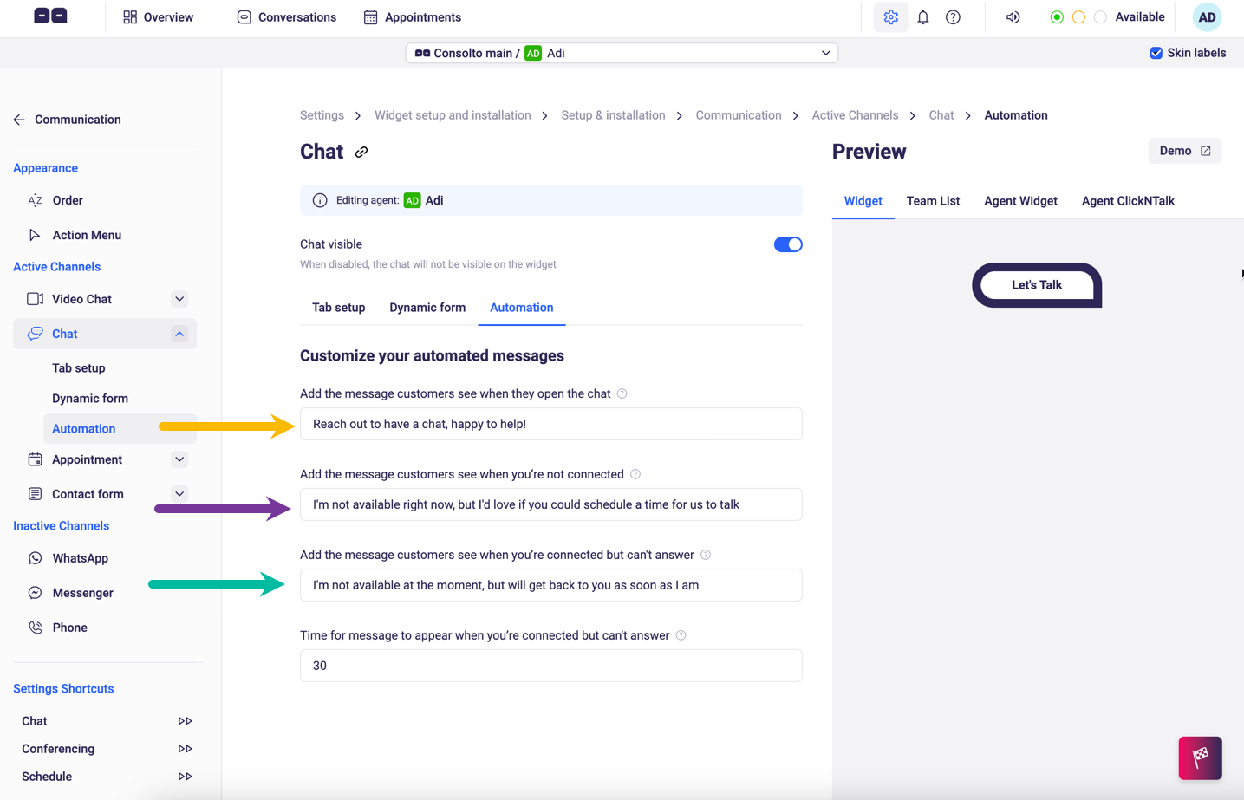Collapse the Chat section in the sidebar

[x=179, y=334]
